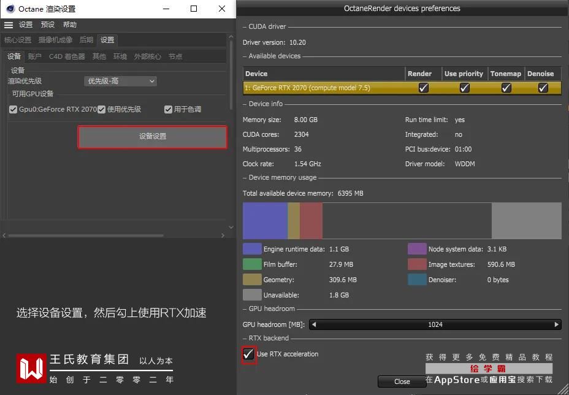Click the Driver version 10.20 value
The height and width of the screenshot is (395, 569).
point(297,42)
